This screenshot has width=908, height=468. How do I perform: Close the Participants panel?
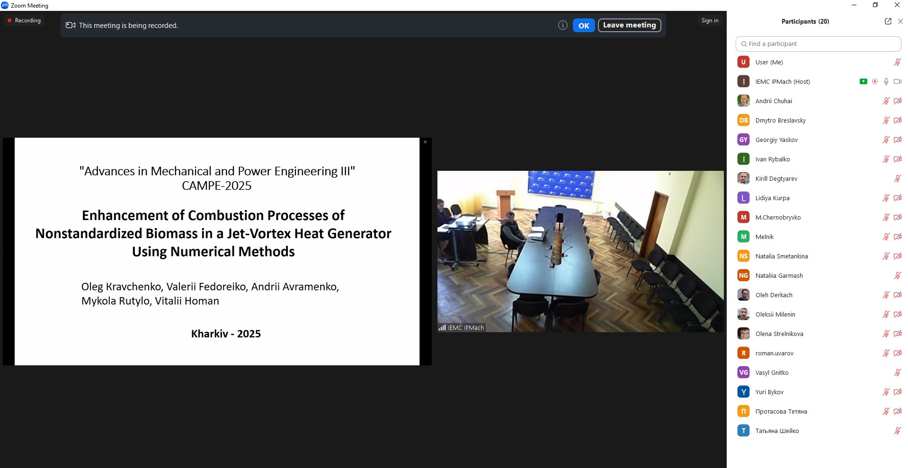(x=900, y=21)
